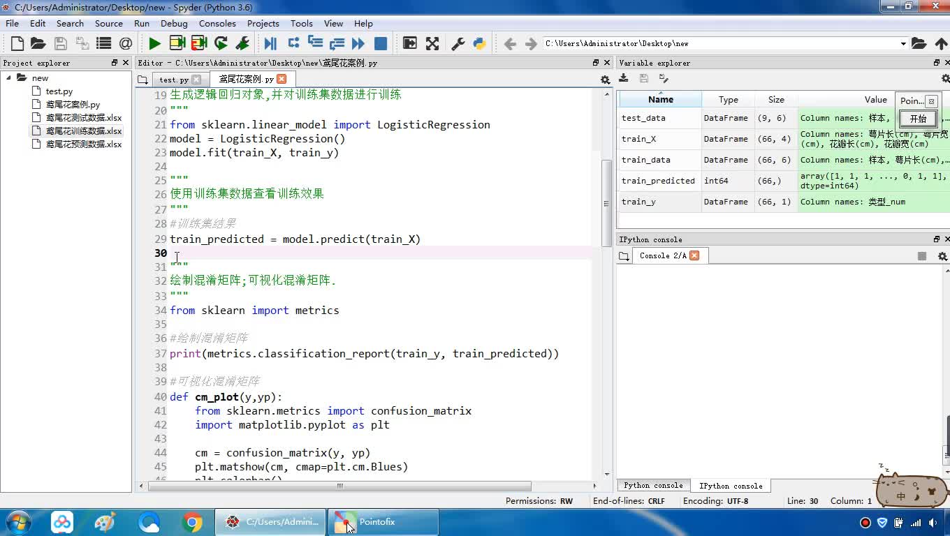950x536 pixels.
Task: Open the editor options gear menu
Action: [605, 80]
